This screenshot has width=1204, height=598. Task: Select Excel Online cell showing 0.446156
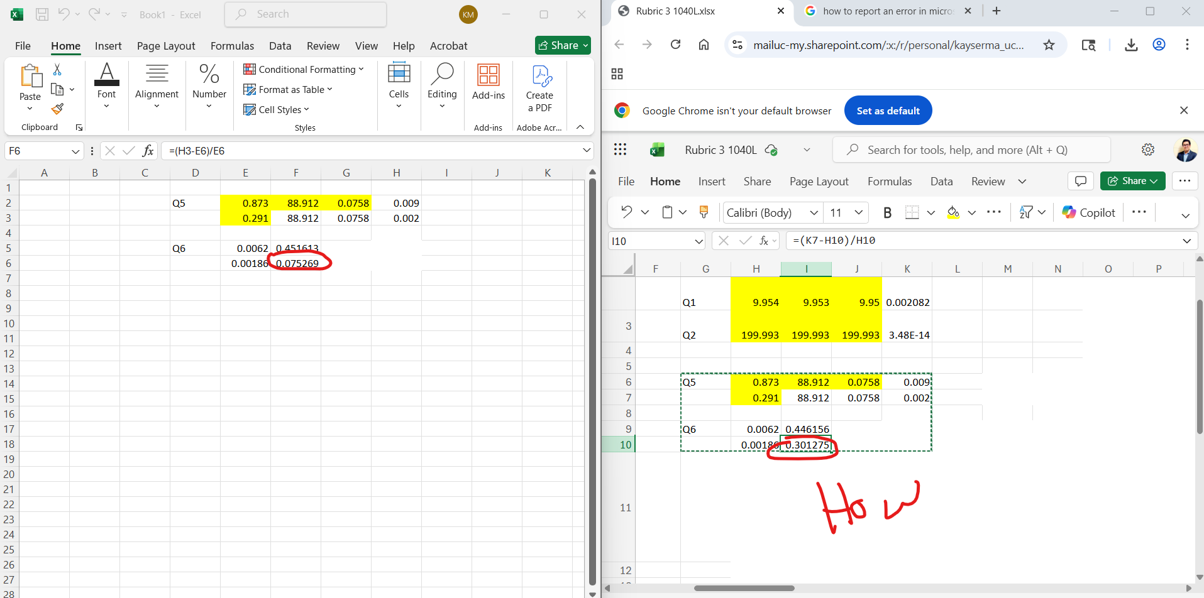point(807,429)
